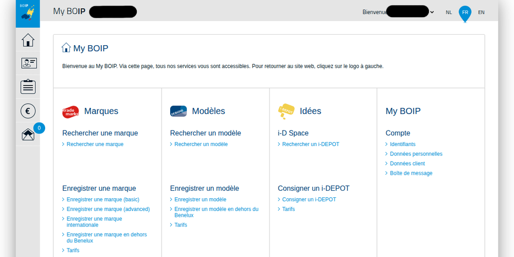The image size is (514, 257).
Task: Click the Modèles section heading
Action: (x=208, y=111)
